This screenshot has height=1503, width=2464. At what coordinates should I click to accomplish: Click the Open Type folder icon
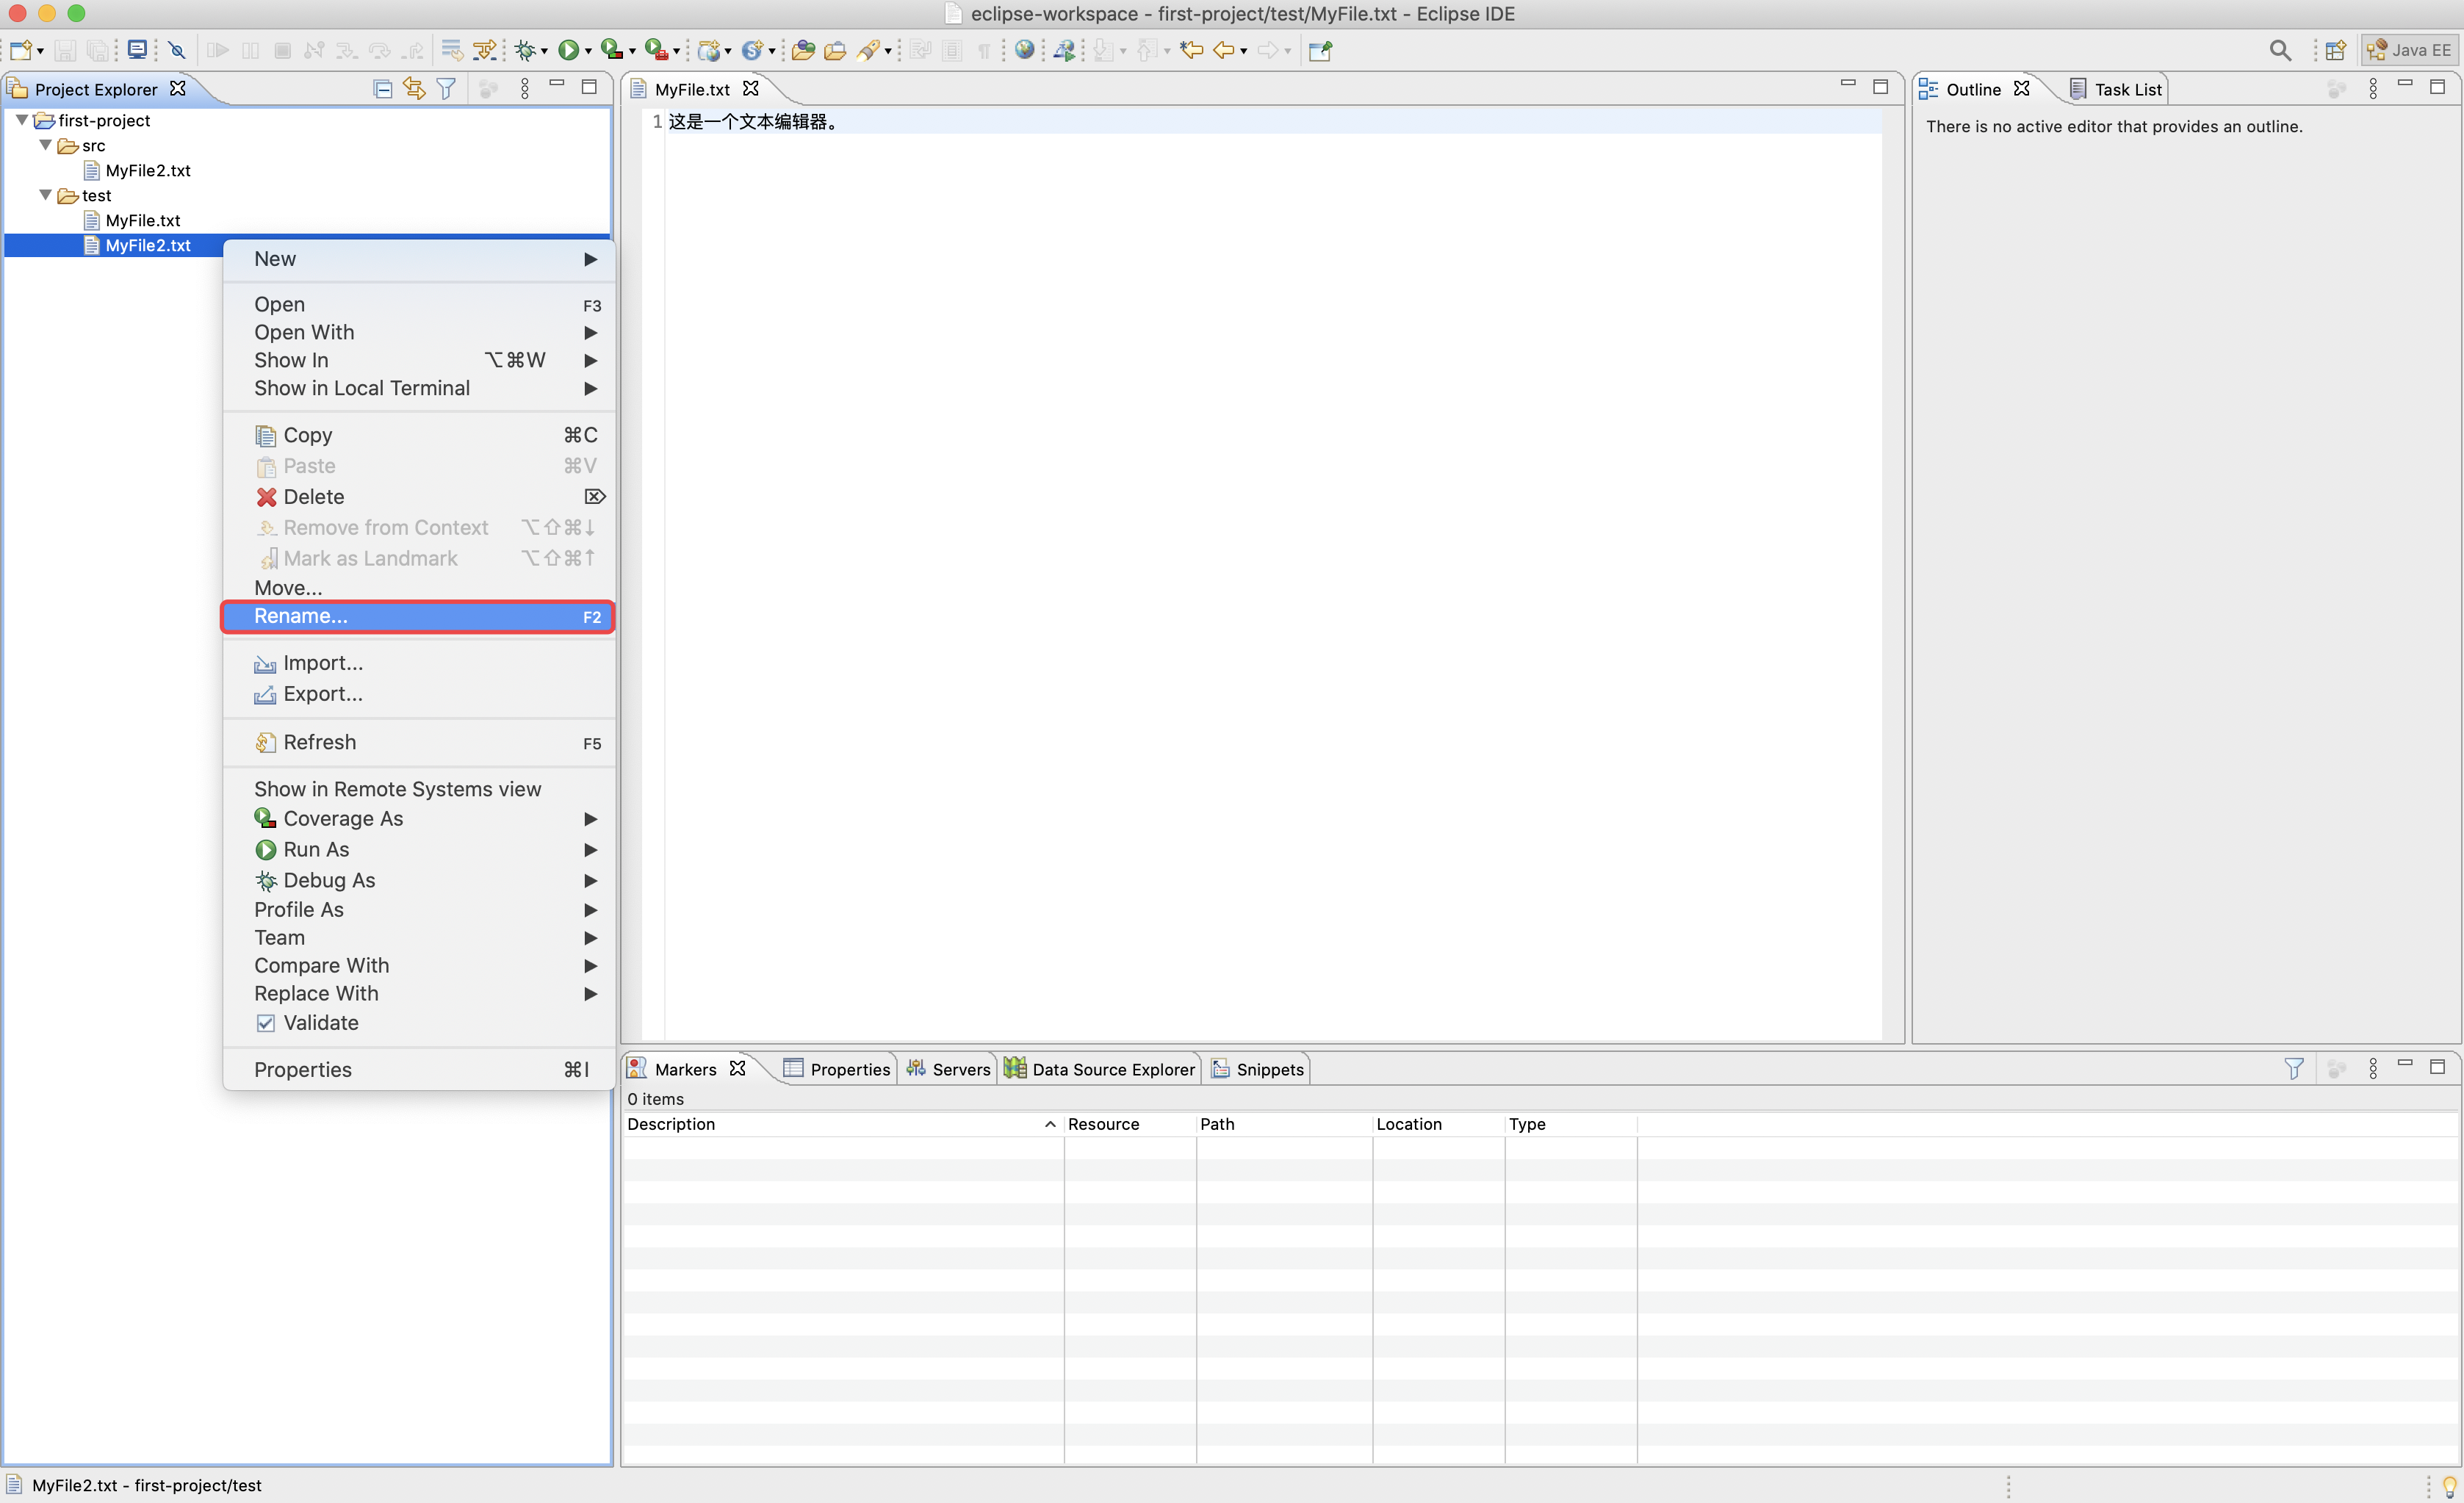tap(803, 50)
